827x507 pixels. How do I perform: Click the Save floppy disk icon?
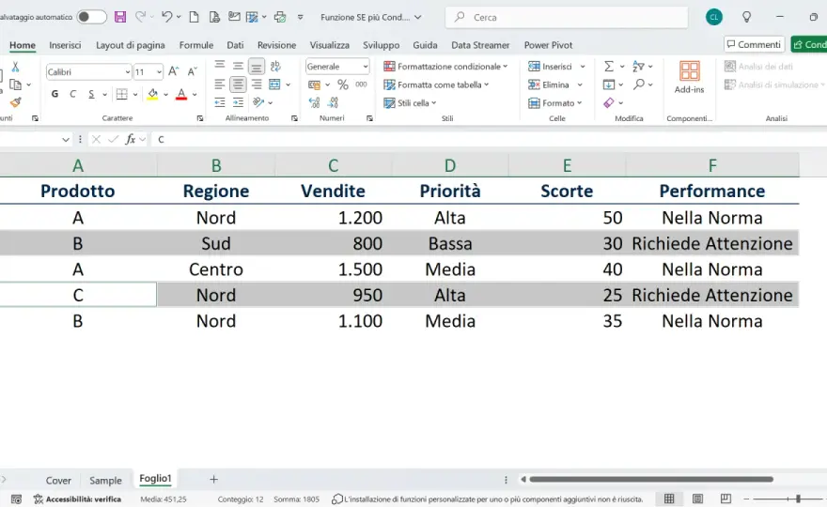[120, 17]
